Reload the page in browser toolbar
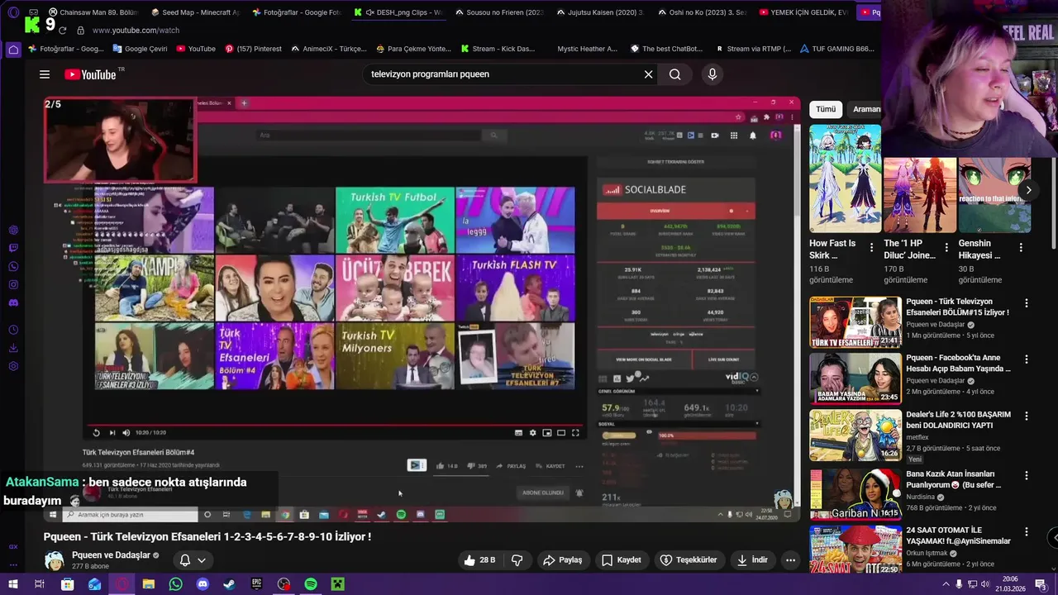 coord(62,31)
